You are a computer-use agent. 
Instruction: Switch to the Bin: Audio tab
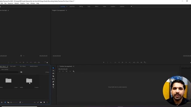(x=13, y=66)
